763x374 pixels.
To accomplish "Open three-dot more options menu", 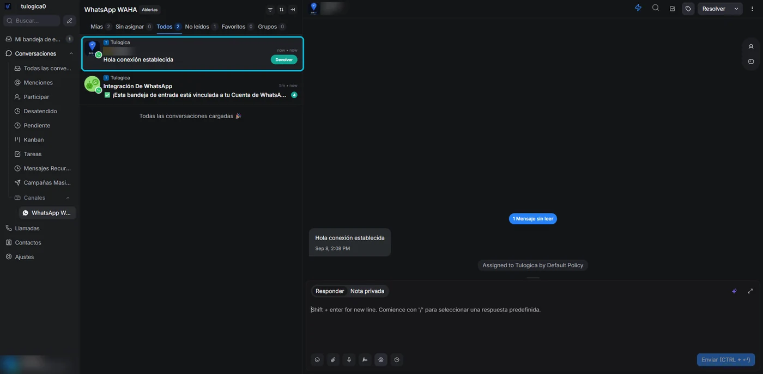I will 752,9.
